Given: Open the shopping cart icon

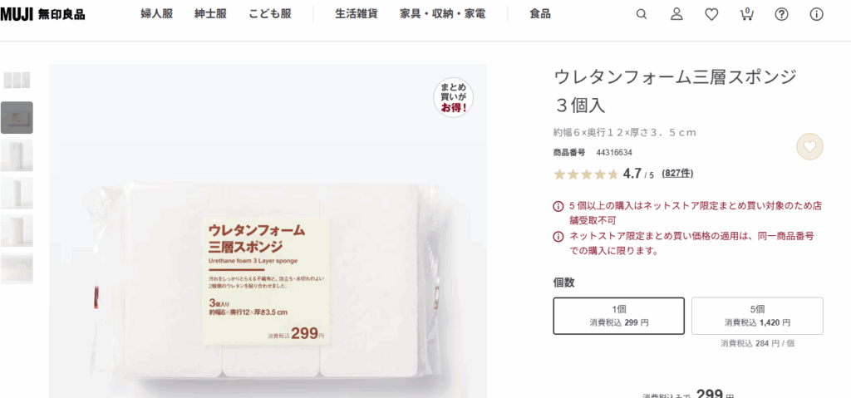Looking at the screenshot, I should pos(747,14).
